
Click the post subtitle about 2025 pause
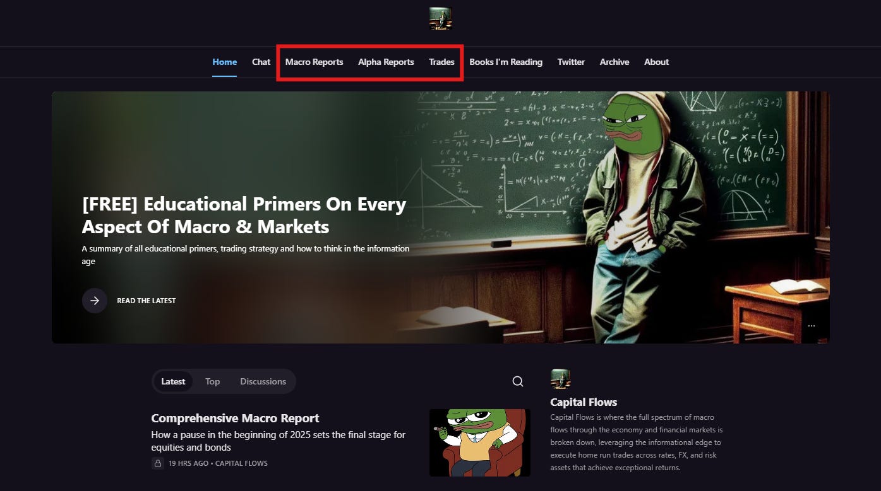(x=279, y=441)
